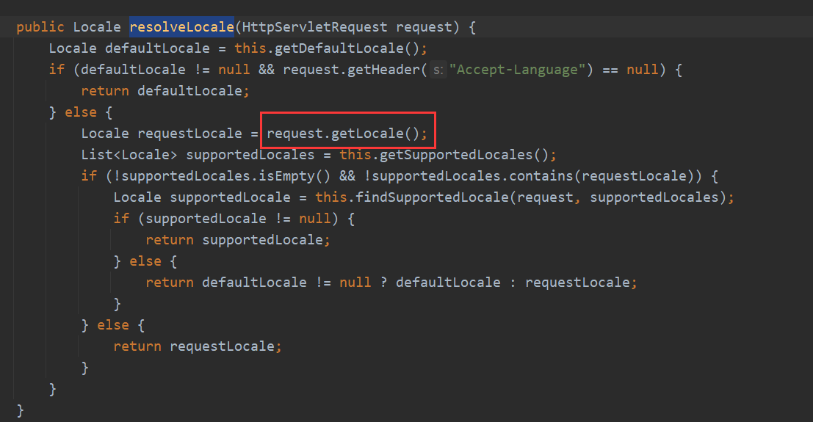Click 'return defaultLocale;' statement
The width and height of the screenshot is (813, 422).
click(165, 91)
